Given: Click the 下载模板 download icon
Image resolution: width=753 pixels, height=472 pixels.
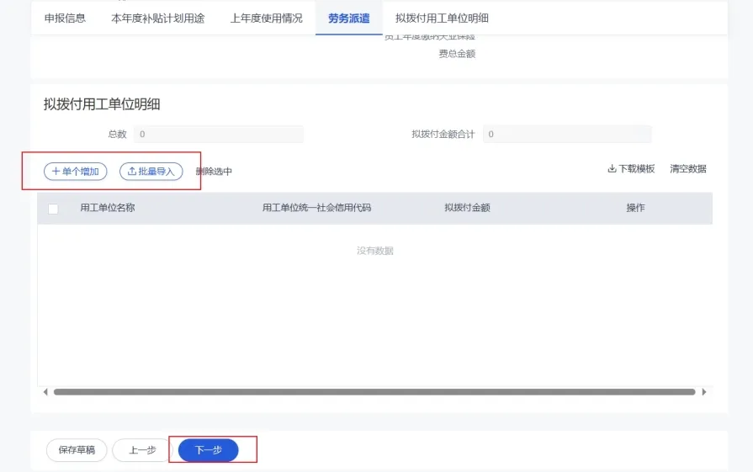Looking at the screenshot, I should pos(612,169).
